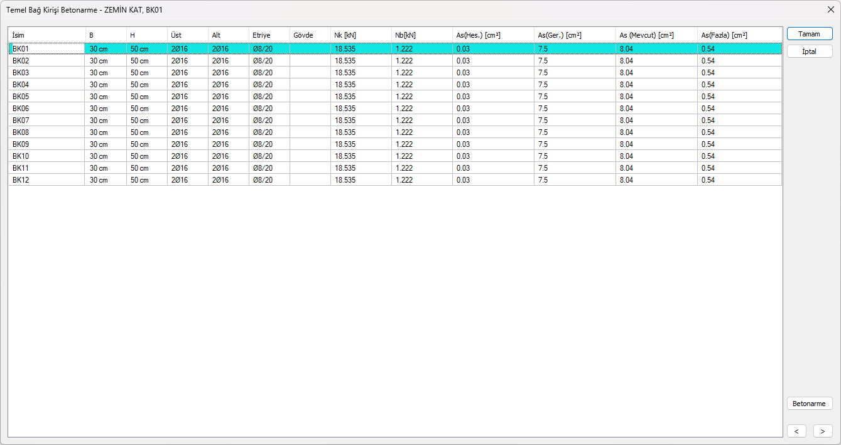Click BK07 Etriye cell Ø8/20
The image size is (841, 445).
(x=269, y=121)
